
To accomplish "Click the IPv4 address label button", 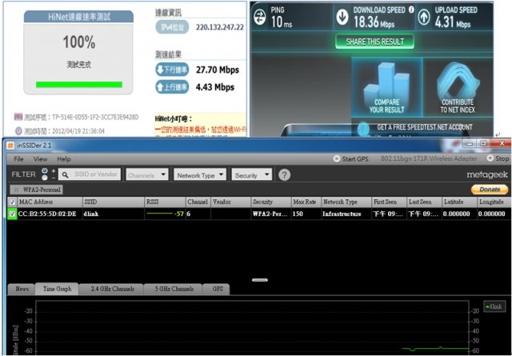I will [x=172, y=27].
